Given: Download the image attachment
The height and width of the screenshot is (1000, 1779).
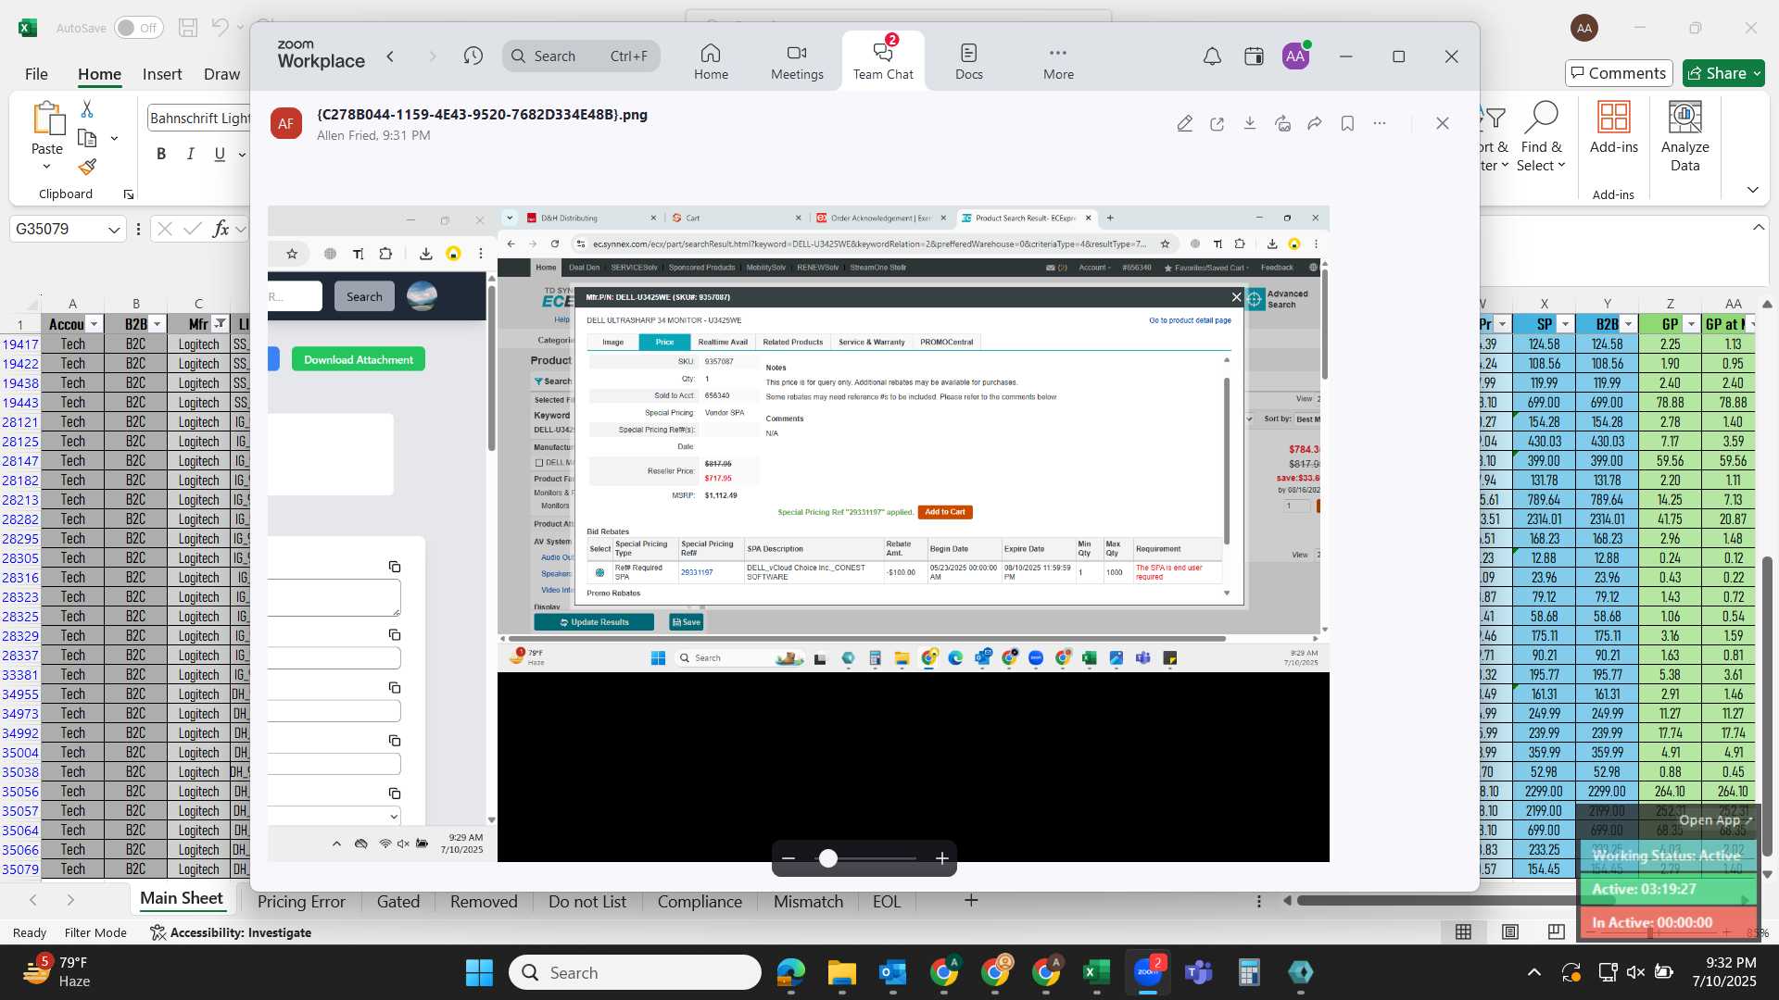Looking at the screenshot, I should point(1249,123).
